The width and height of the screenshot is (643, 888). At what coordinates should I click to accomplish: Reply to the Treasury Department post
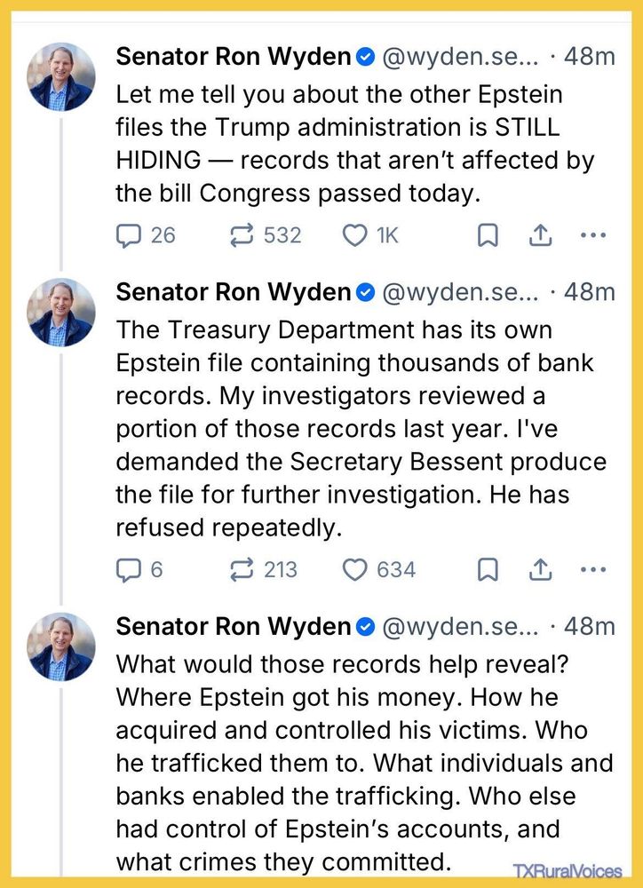point(130,569)
